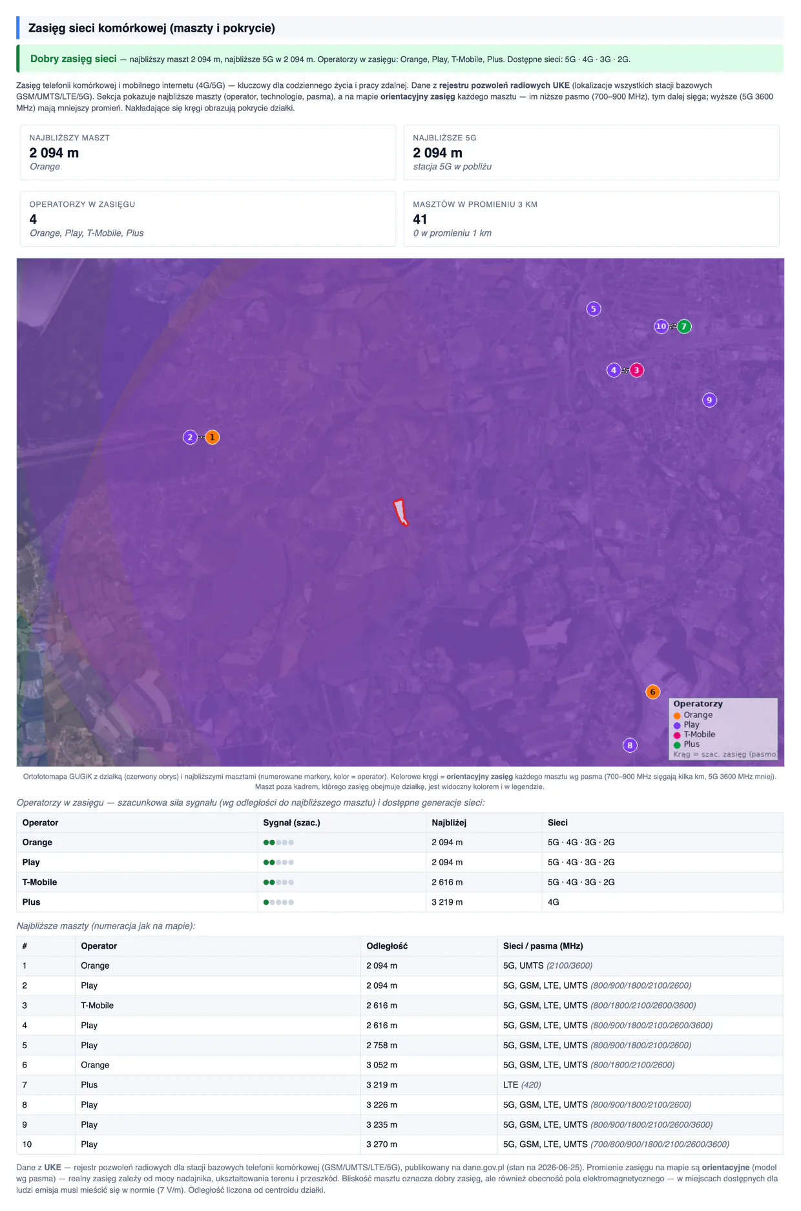Click 'Dobry zasięg sieci' banner heading
The width and height of the screenshot is (801, 1211).
click(x=74, y=59)
